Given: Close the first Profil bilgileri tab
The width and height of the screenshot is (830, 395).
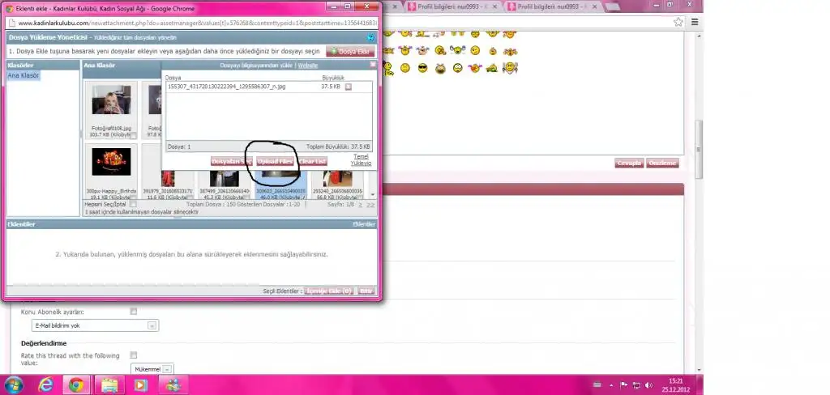Looking at the screenshot, I should tap(496, 6).
